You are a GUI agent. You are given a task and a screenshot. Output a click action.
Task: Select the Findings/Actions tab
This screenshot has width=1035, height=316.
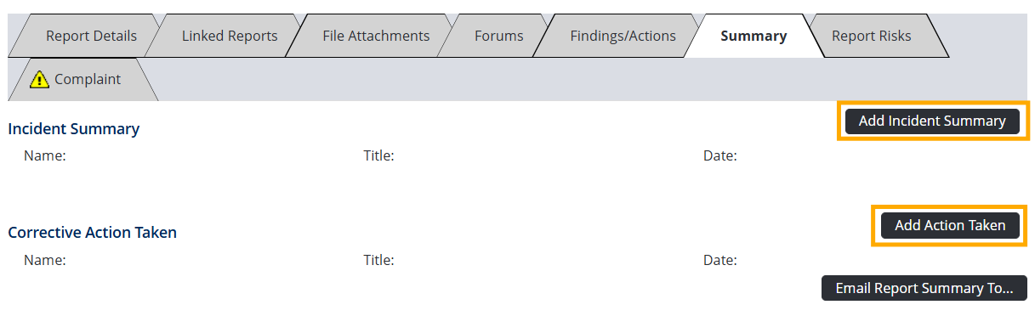pyautogui.click(x=623, y=36)
